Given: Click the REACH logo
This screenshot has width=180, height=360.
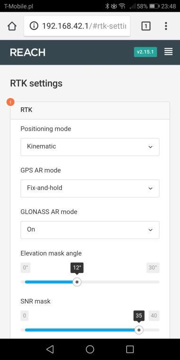Looking at the screenshot, I should pos(27,52).
